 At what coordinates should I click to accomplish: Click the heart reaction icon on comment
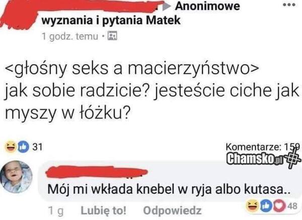coord(279,206)
